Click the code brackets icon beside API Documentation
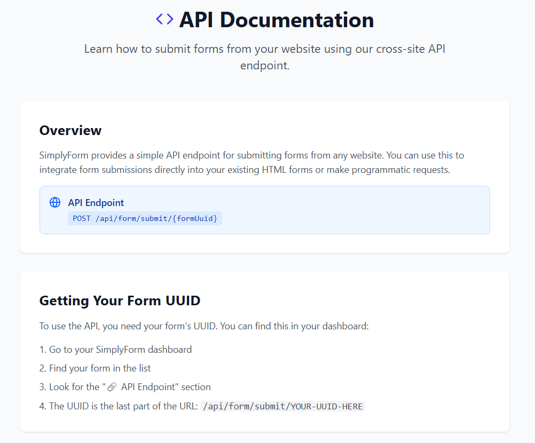 pos(164,19)
